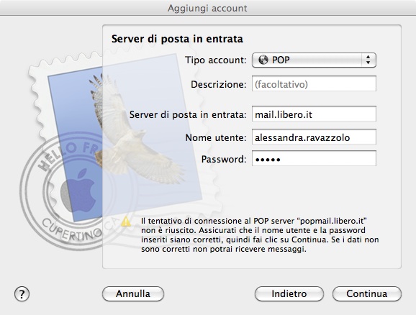Click the up-down arrows of Tipo account
The height and width of the screenshot is (315, 416).
click(x=368, y=60)
